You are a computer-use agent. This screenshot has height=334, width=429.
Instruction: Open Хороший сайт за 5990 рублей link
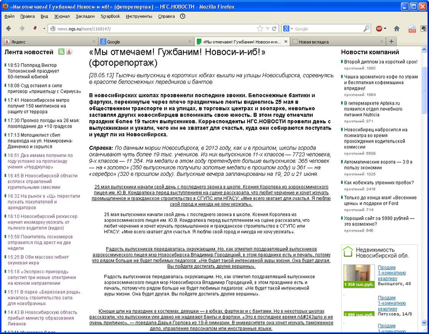[x=379, y=221]
